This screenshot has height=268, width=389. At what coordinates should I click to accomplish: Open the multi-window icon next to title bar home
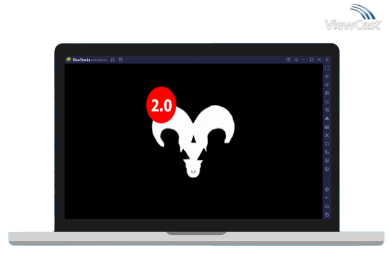pos(120,60)
